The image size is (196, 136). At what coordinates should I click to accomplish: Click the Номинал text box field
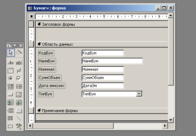click(103, 69)
